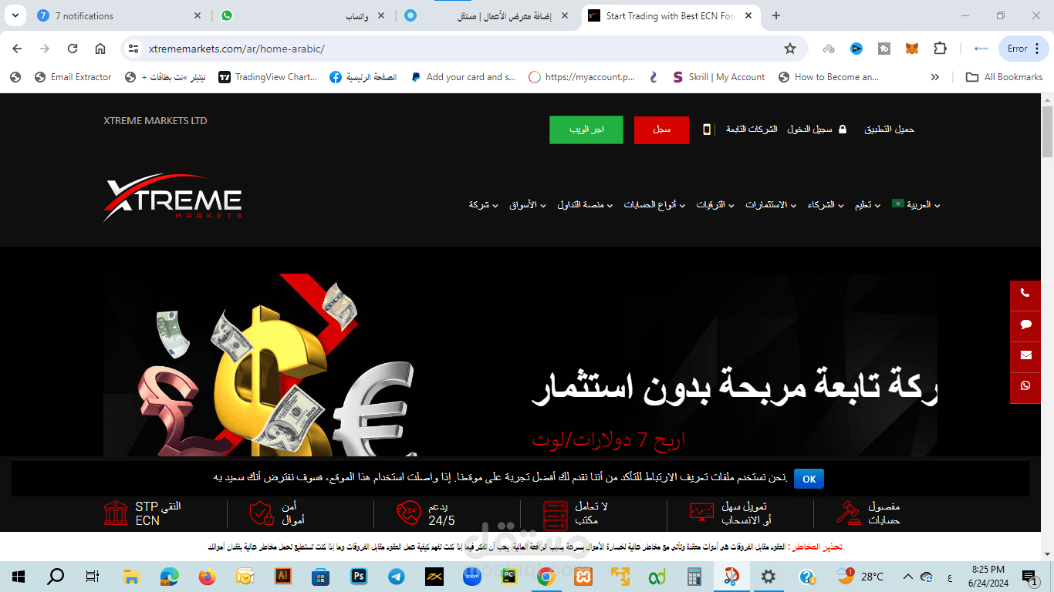Screen dimensions: 1054x592
Task: Expand the الأسواق menu
Action: pos(528,205)
